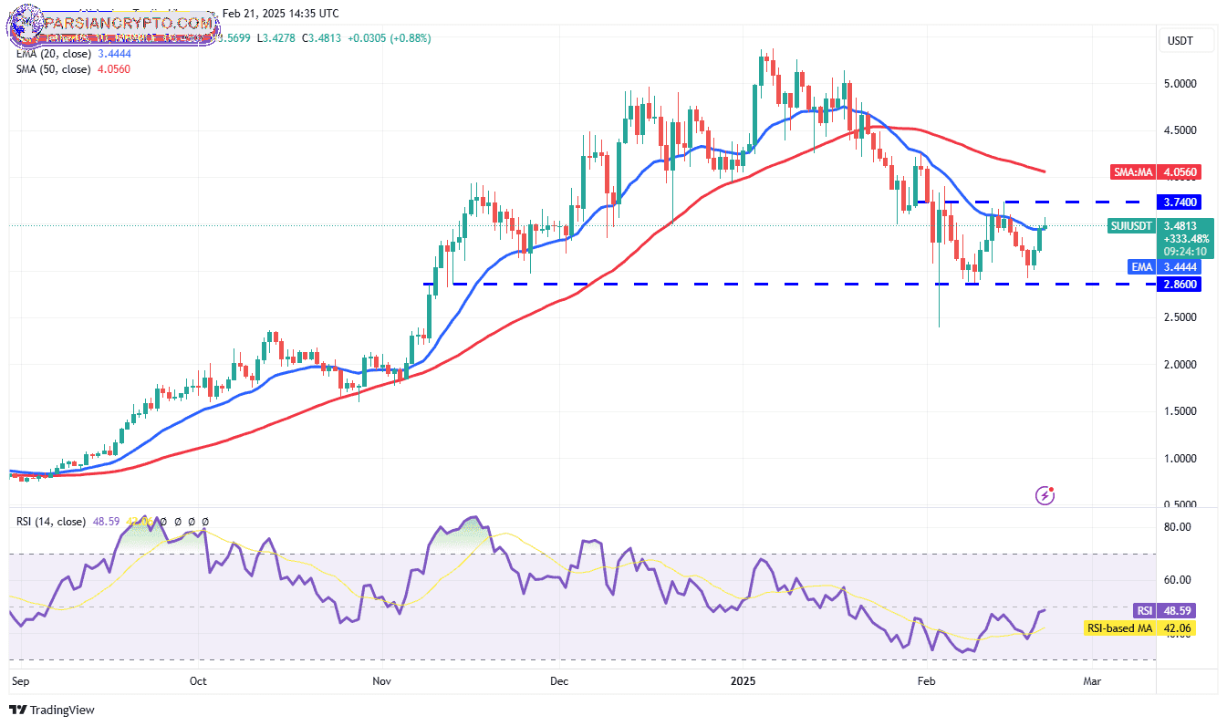Click the 5.0000 price axis level
Image resolution: width=1227 pixels, height=726 pixels.
1180,84
